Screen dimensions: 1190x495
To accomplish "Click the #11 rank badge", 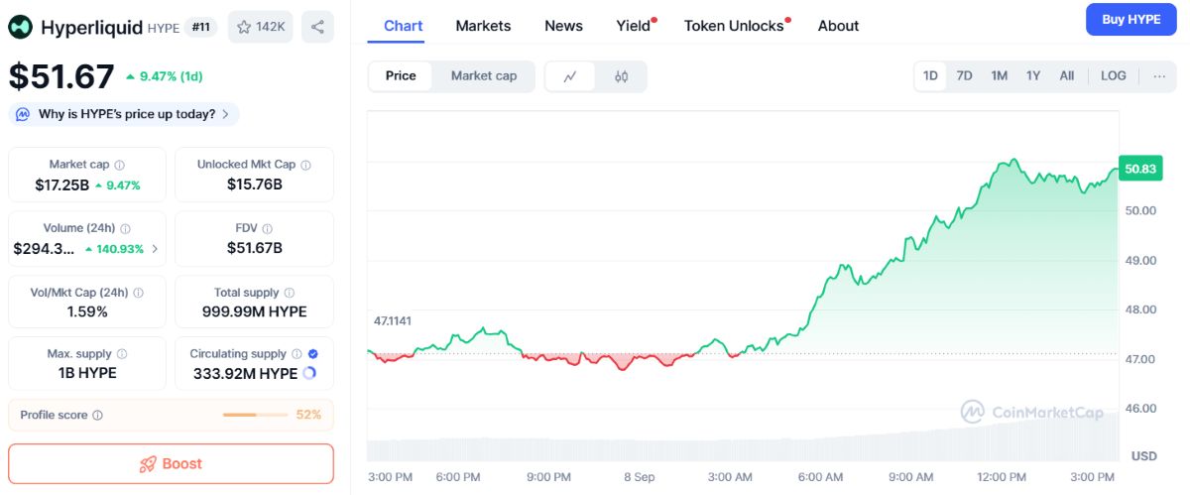I will [200, 27].
